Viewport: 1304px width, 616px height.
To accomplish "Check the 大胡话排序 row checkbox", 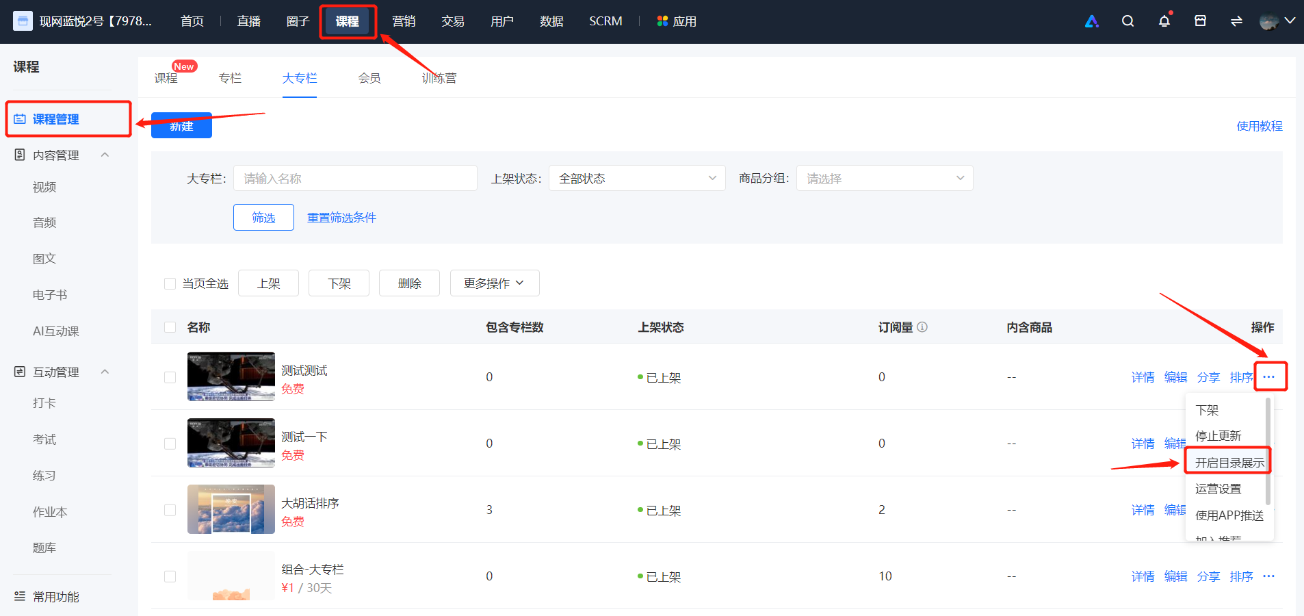I will (170, 510).
